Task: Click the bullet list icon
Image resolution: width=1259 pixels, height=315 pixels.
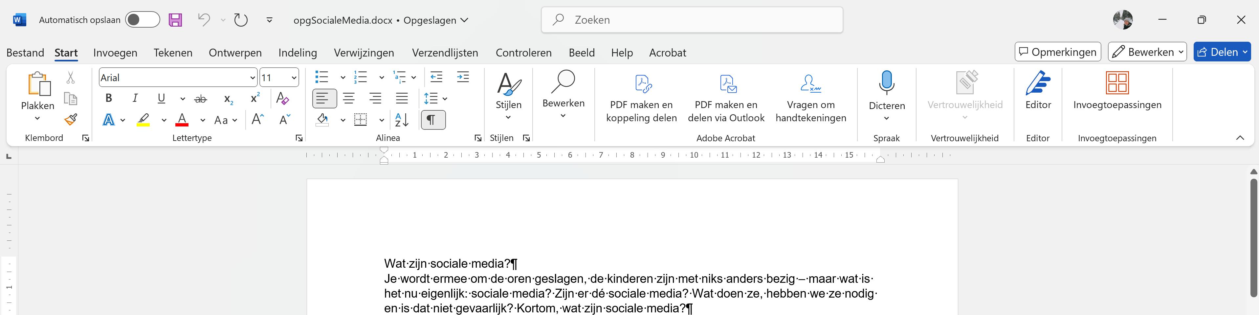Action: tap(321, 77)
